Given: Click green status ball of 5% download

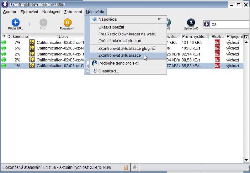Looking at the screenshot, I should point(3,48).
